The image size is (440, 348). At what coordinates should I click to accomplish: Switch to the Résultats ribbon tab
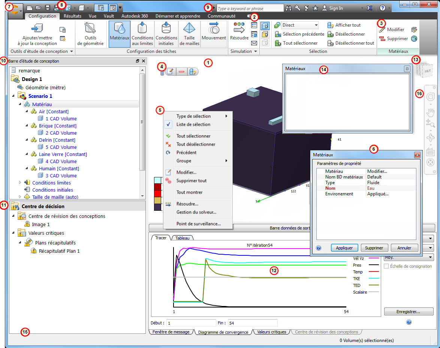tap(72, 16)
